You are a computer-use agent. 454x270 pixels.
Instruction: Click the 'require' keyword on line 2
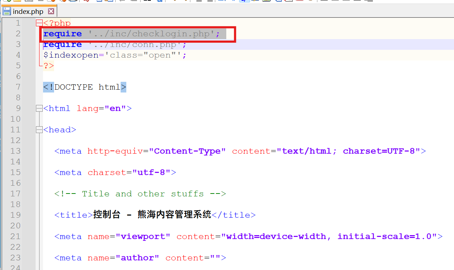pos(63,34)
